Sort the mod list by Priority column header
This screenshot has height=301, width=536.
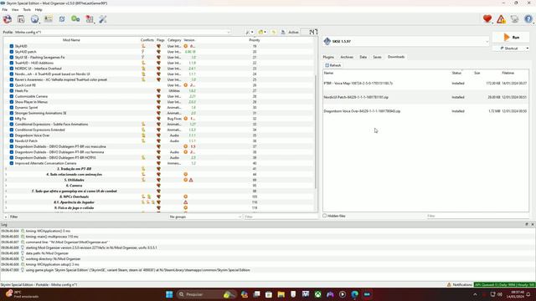click(x=255, y=40)
